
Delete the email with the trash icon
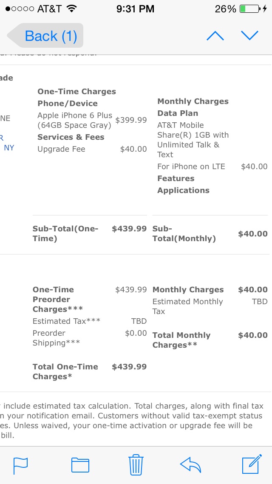tap(136, 464)
